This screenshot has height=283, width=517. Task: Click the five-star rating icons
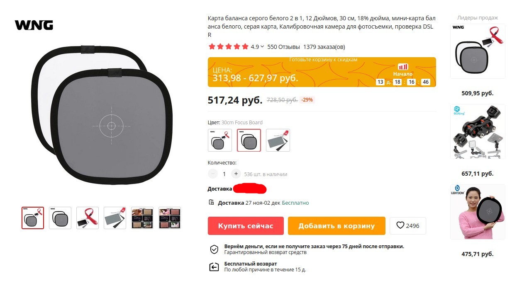tap(228, 47)
